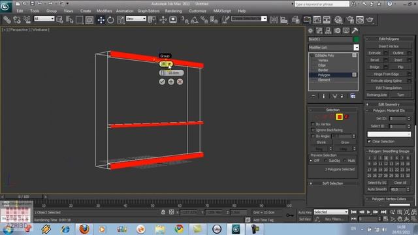Open the Modifiers menu
418x235 pixels.
104,11
